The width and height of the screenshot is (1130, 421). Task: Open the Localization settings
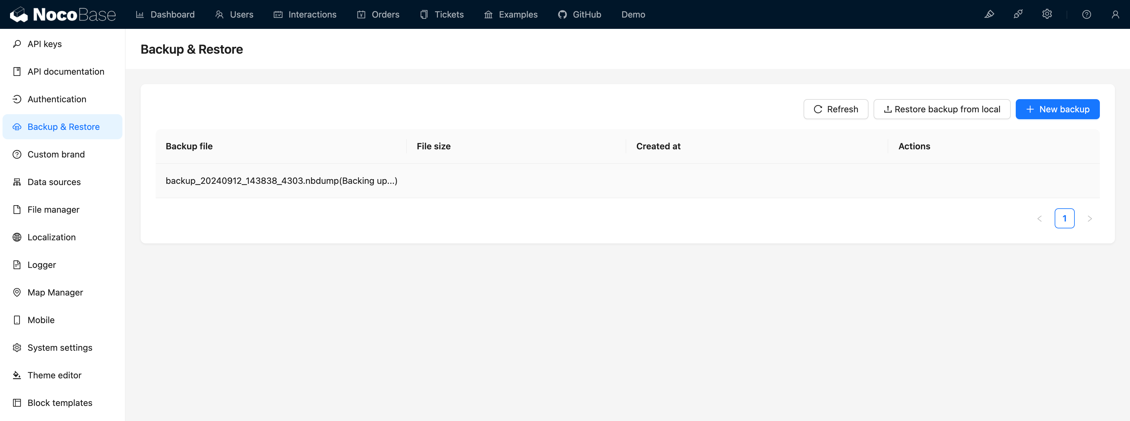pos(51,237)
